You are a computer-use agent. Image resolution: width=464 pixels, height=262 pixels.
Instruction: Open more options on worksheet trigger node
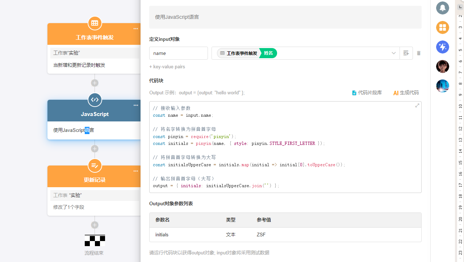click(x=136, y=29)
